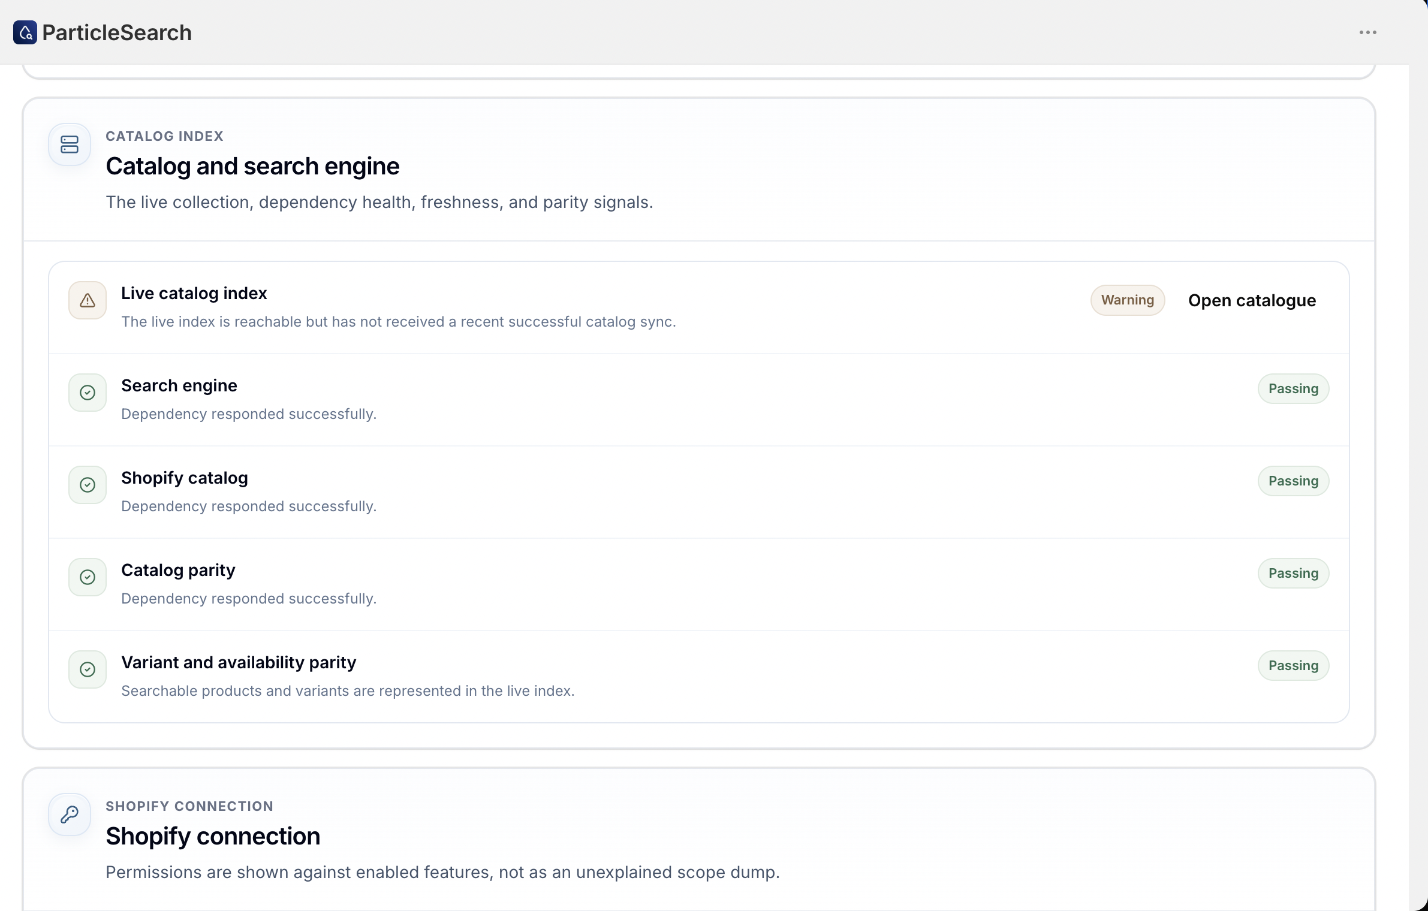Image resolution: width=1428 pixels, height=911 pixels.
Task: Click the Shopify catalog row title
Action: click(x=184, y=478)
